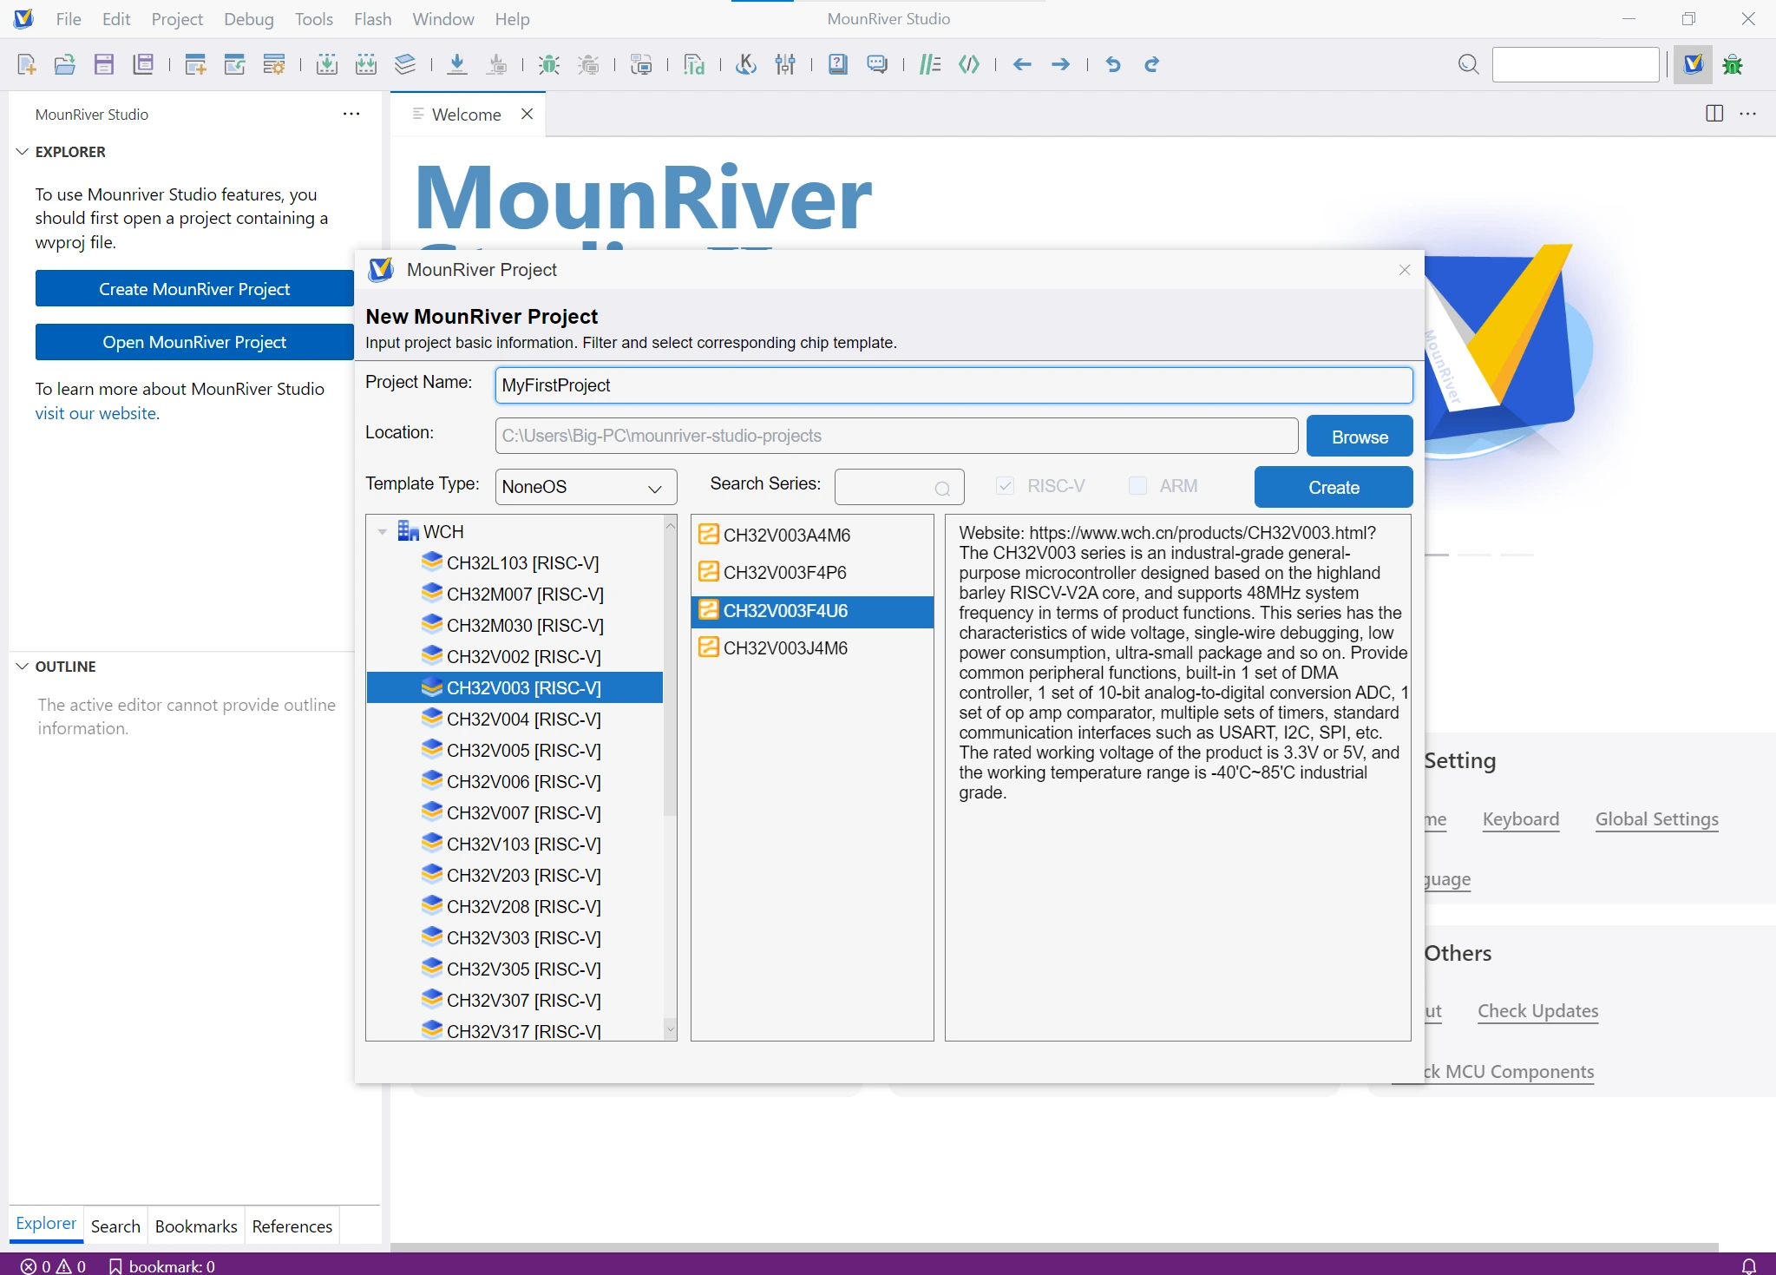Click the new project window-plus toolbar icon
This screenshot has width=1776, height=1275.
click(x=196, y=64)
